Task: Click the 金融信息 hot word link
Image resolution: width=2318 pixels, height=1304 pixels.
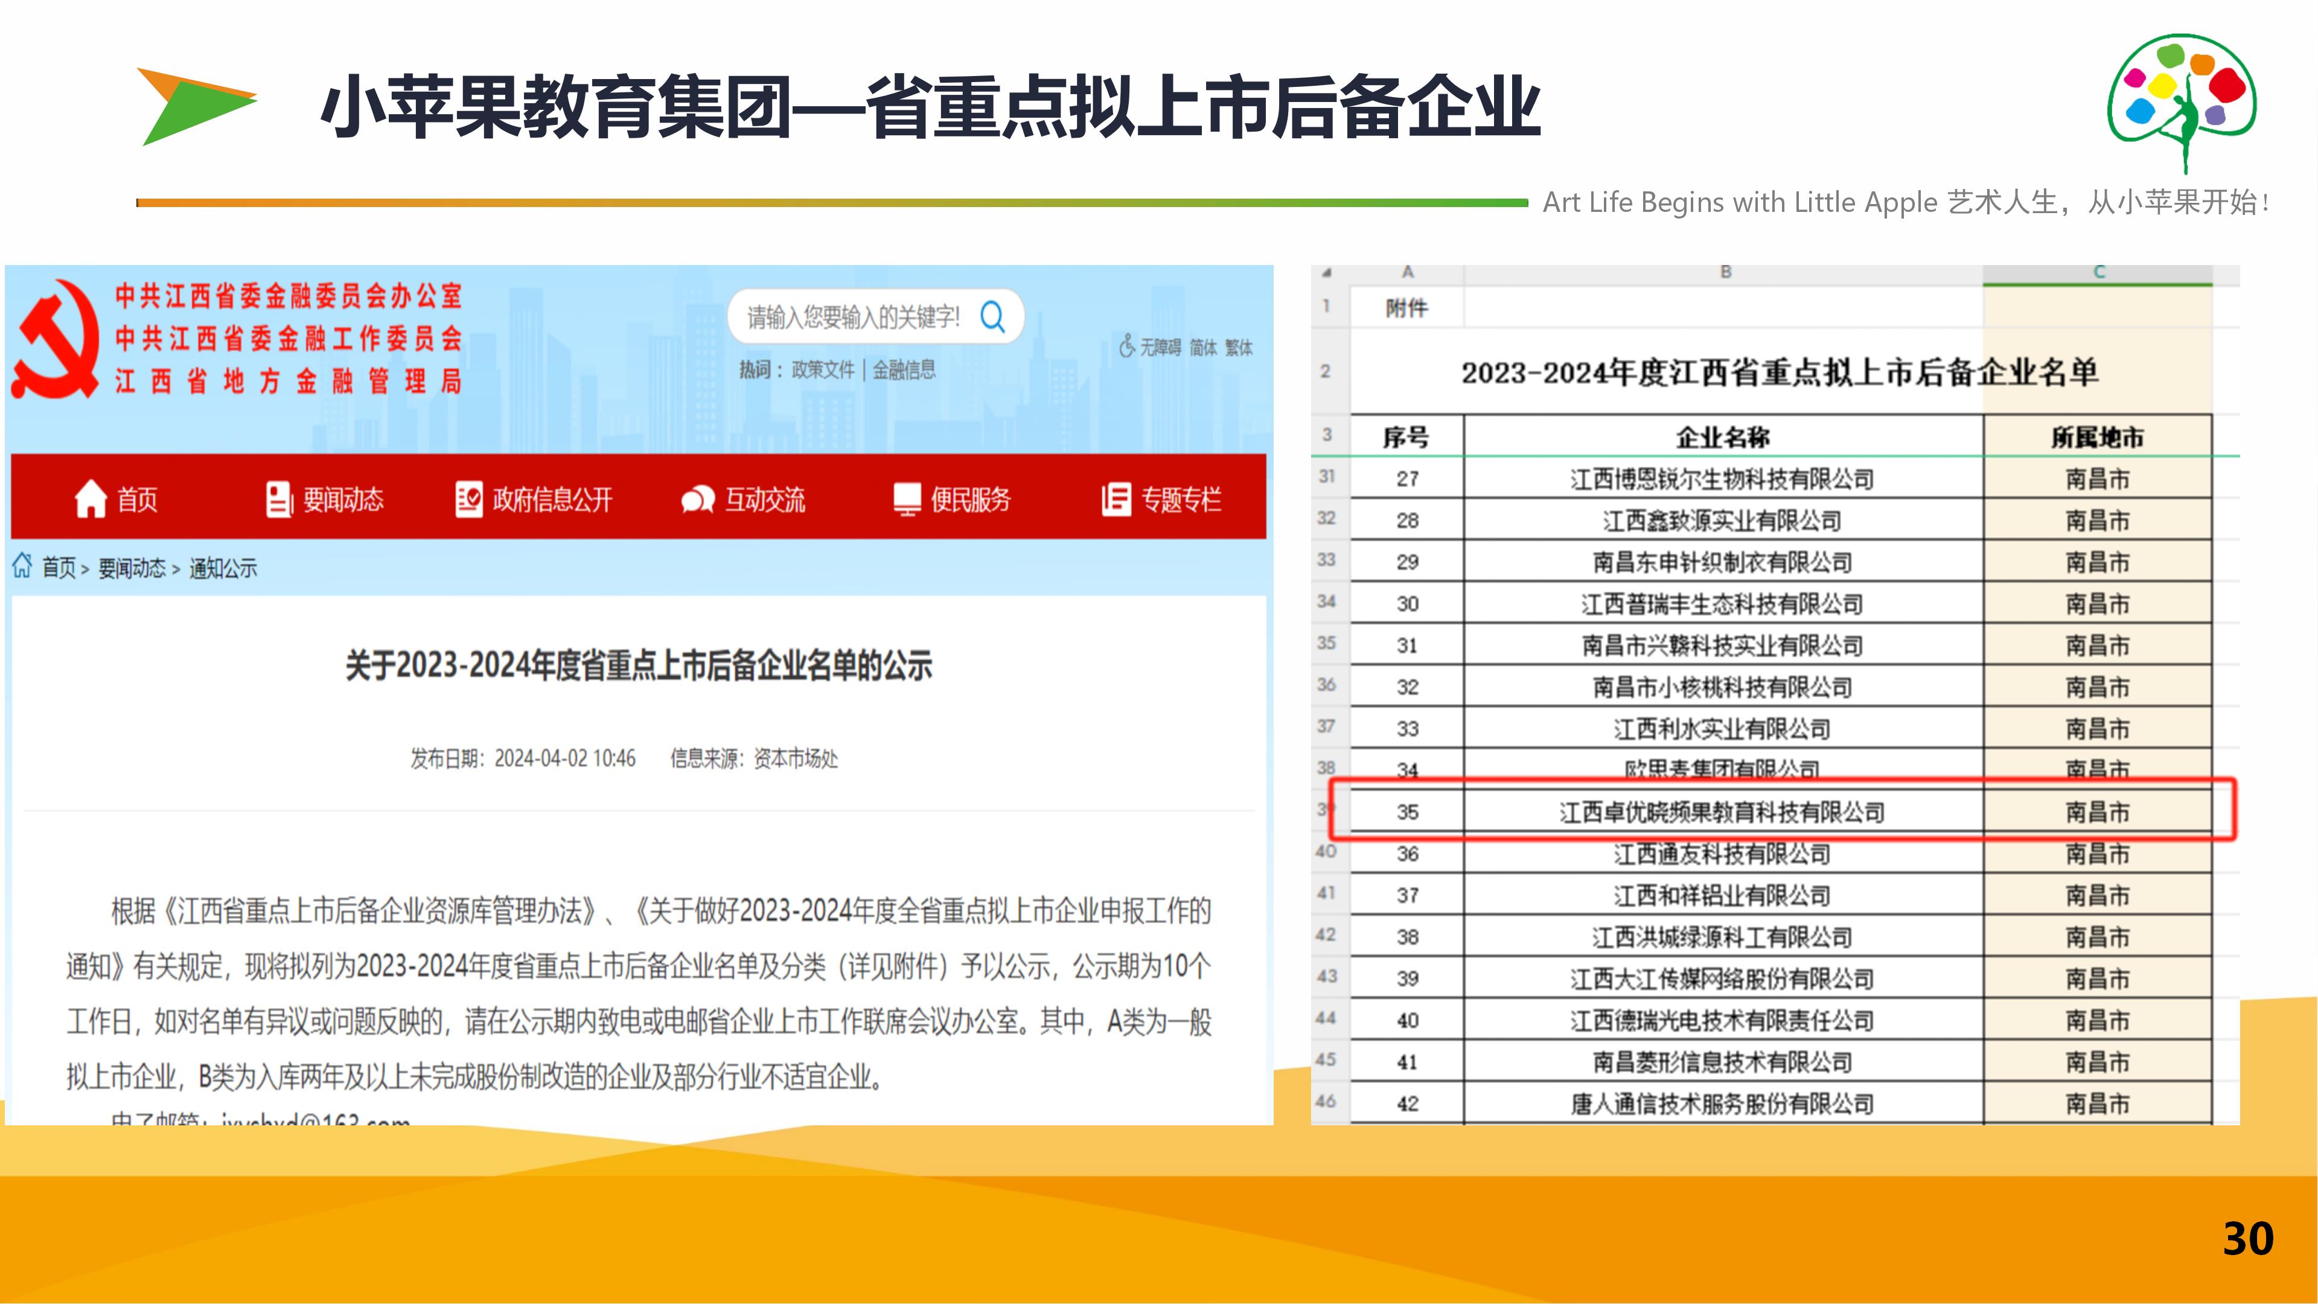Action: [904, 370]
